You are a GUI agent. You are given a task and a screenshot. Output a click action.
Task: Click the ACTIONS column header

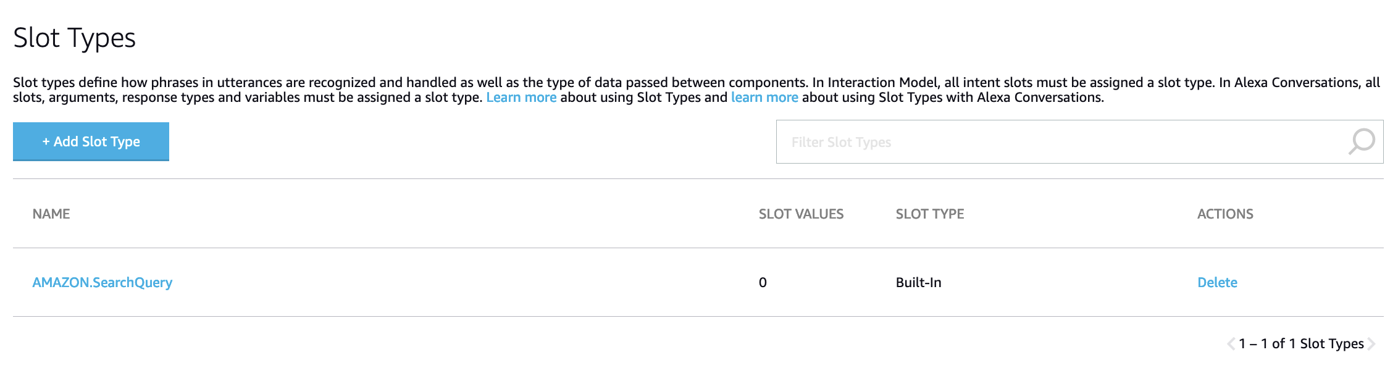1225,214
